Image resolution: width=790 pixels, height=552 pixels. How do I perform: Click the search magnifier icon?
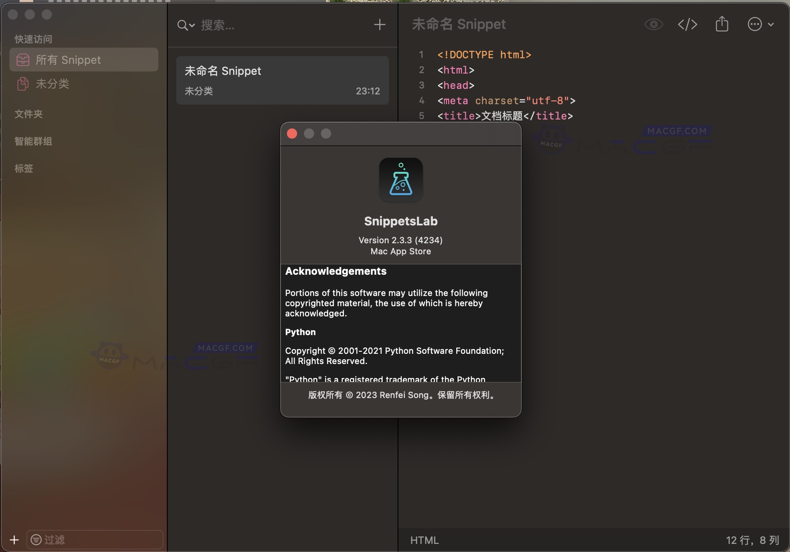[182, 26]
